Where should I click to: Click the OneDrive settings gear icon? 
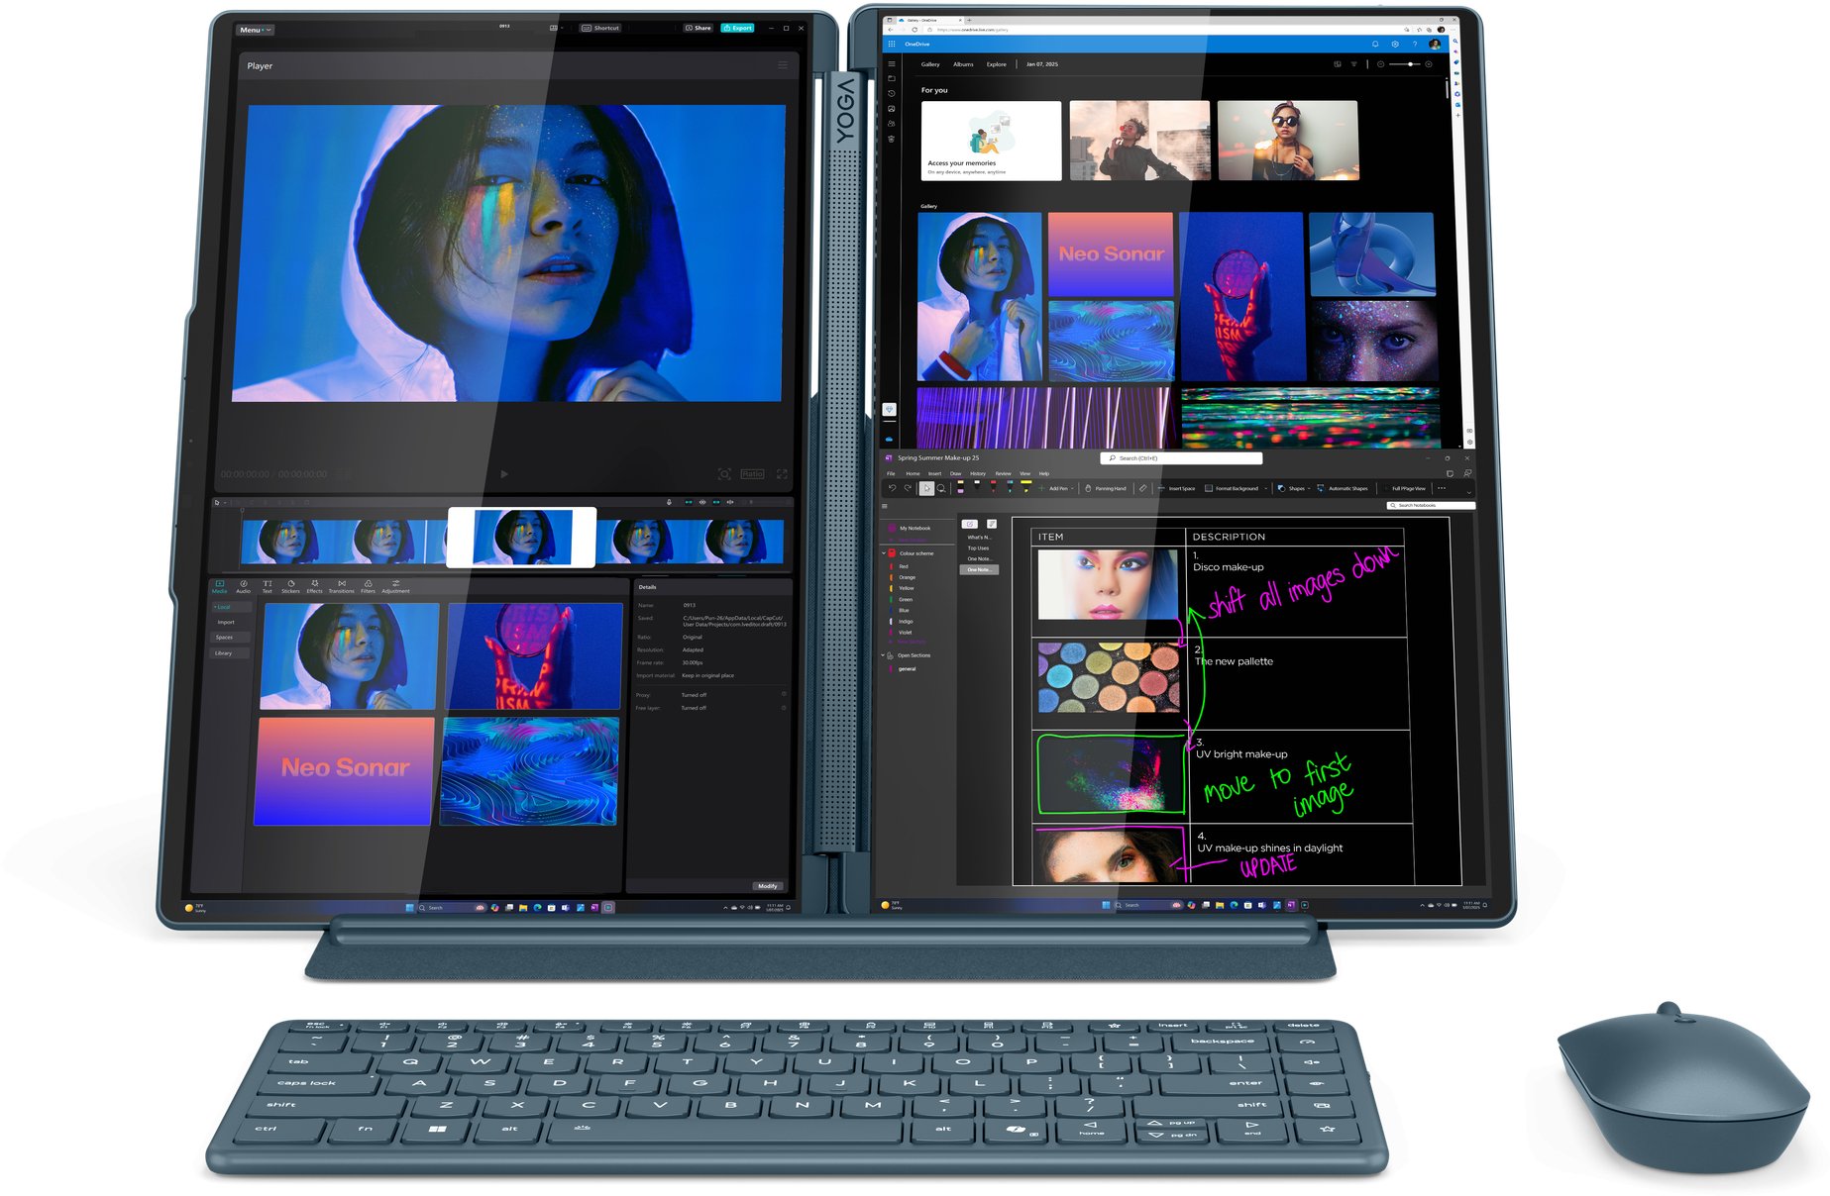[x=1395, y=45]
